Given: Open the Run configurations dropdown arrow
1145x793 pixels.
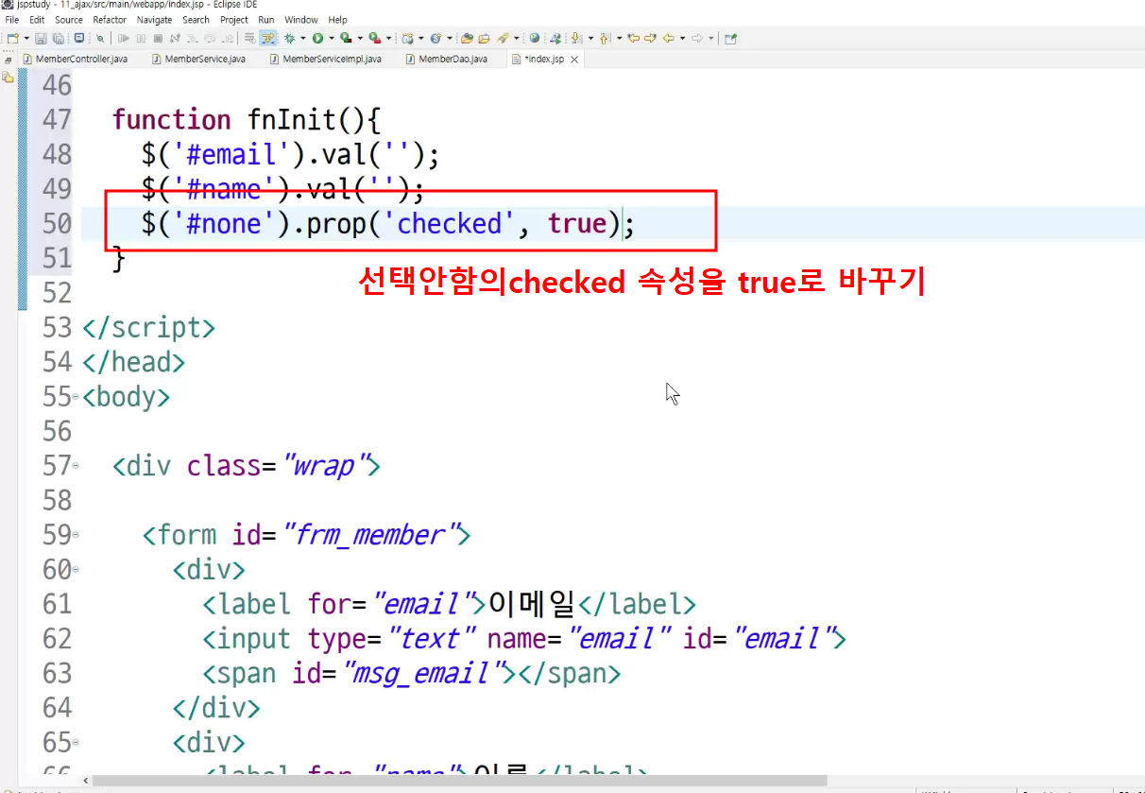Looking at the screenshot, I should click(332, 38).
